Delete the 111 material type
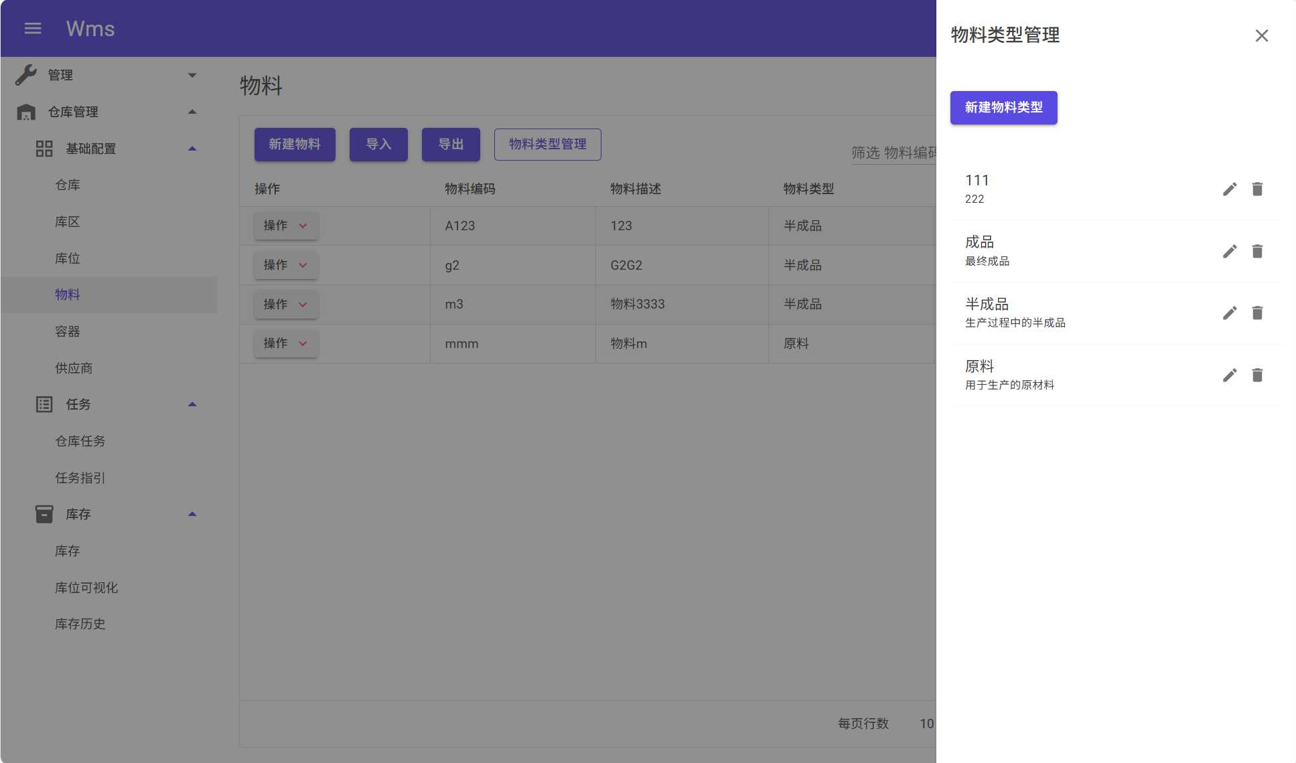 pyautogui.click(x=1257, y=189)
